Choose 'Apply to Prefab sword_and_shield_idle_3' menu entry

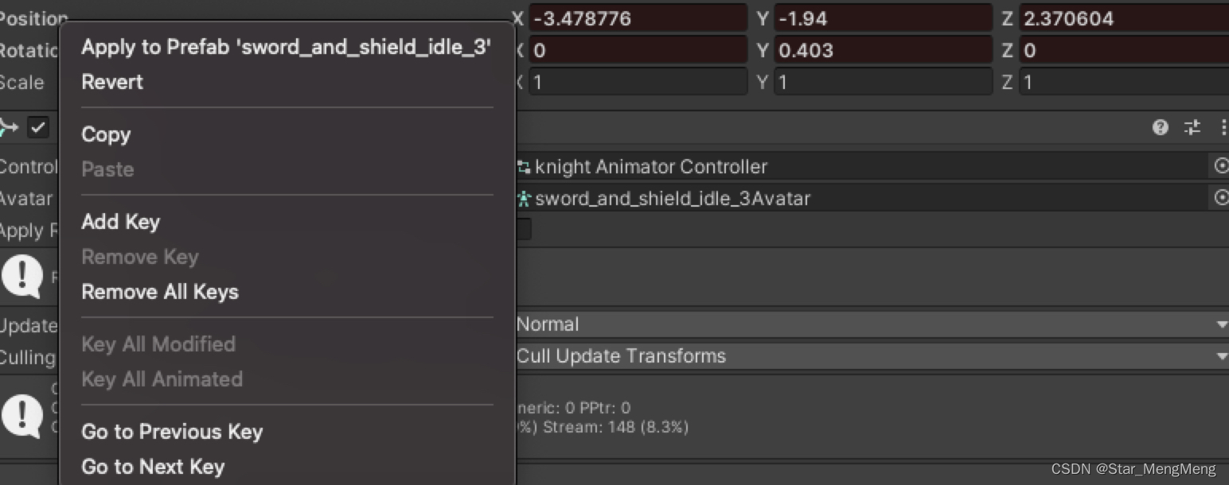[286, 48]
